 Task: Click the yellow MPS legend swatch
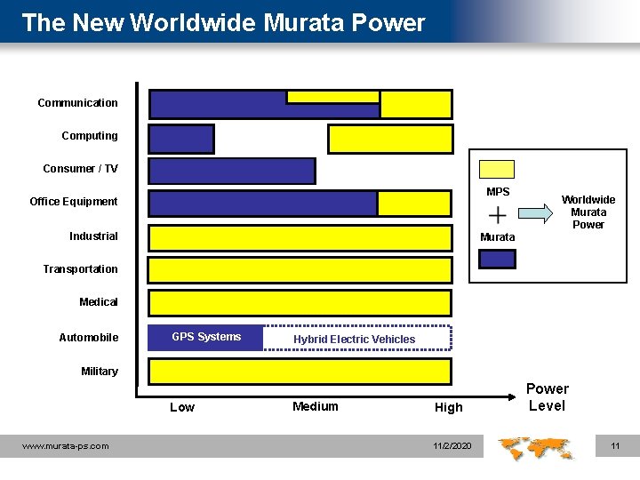(x=497, y=170)
